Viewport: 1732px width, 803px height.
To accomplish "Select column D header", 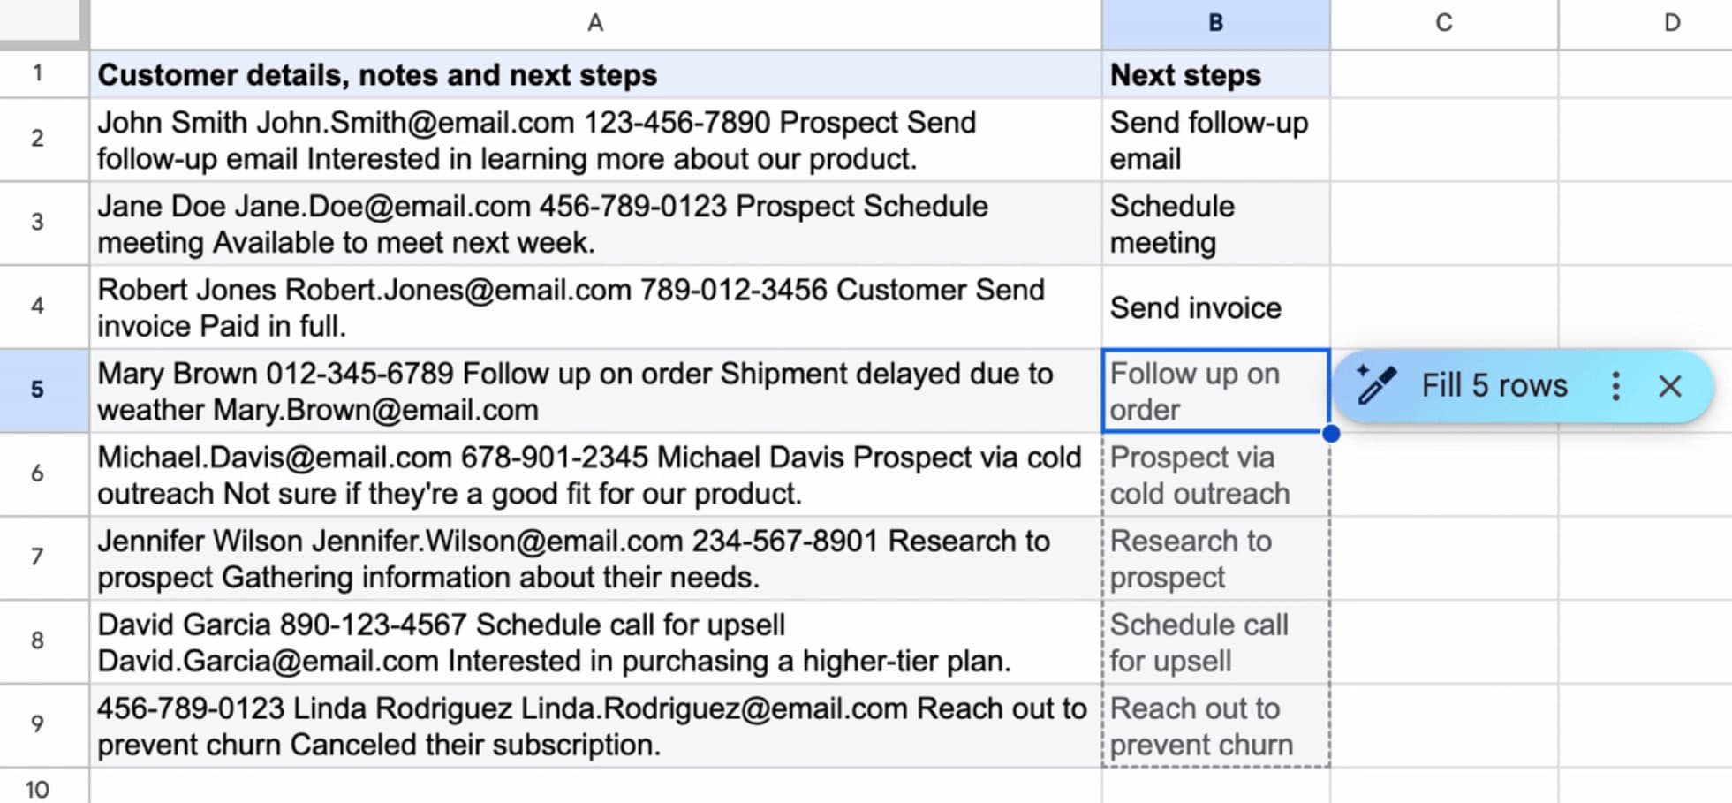I will point(1670,23).
